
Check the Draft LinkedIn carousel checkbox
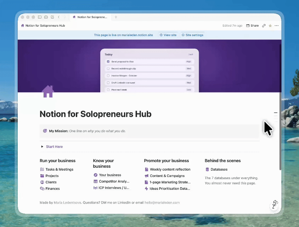pos(108,83)
